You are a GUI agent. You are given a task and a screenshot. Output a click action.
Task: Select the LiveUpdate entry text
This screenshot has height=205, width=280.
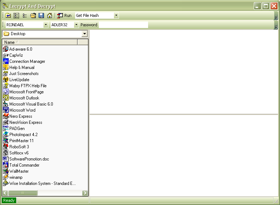[x=19, y=80]
